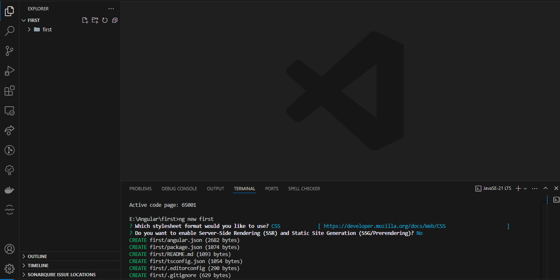Viewport: 560px width, 280px height.
Task: Open the Search view magnifier icon
Action: pyautogui.click(x=10, y=31)
